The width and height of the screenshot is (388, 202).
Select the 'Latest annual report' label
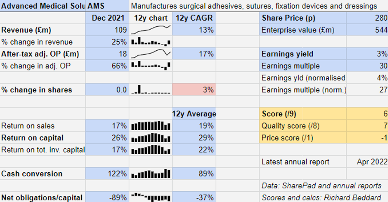295,162
